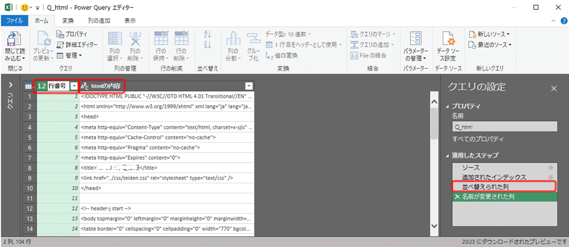Click File の結合
569x247 pixels.
coord(369,56)
